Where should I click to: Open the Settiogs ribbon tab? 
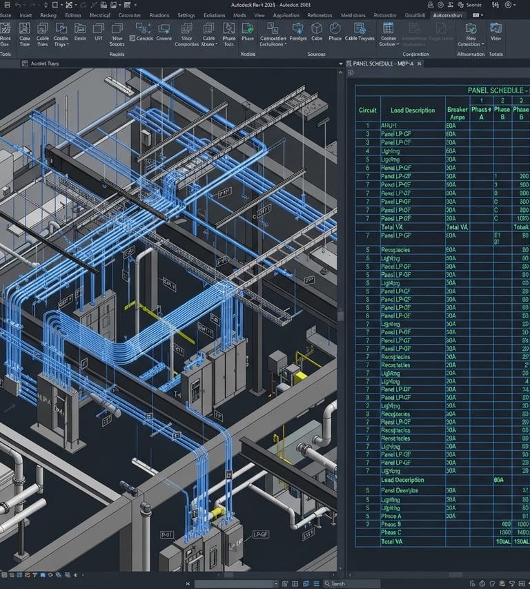coord(186,15)
